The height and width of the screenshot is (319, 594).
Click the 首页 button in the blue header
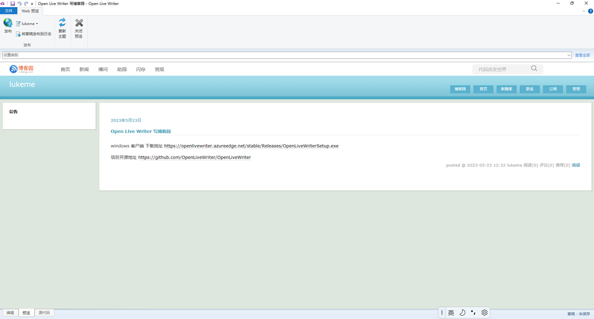(483, 89)
